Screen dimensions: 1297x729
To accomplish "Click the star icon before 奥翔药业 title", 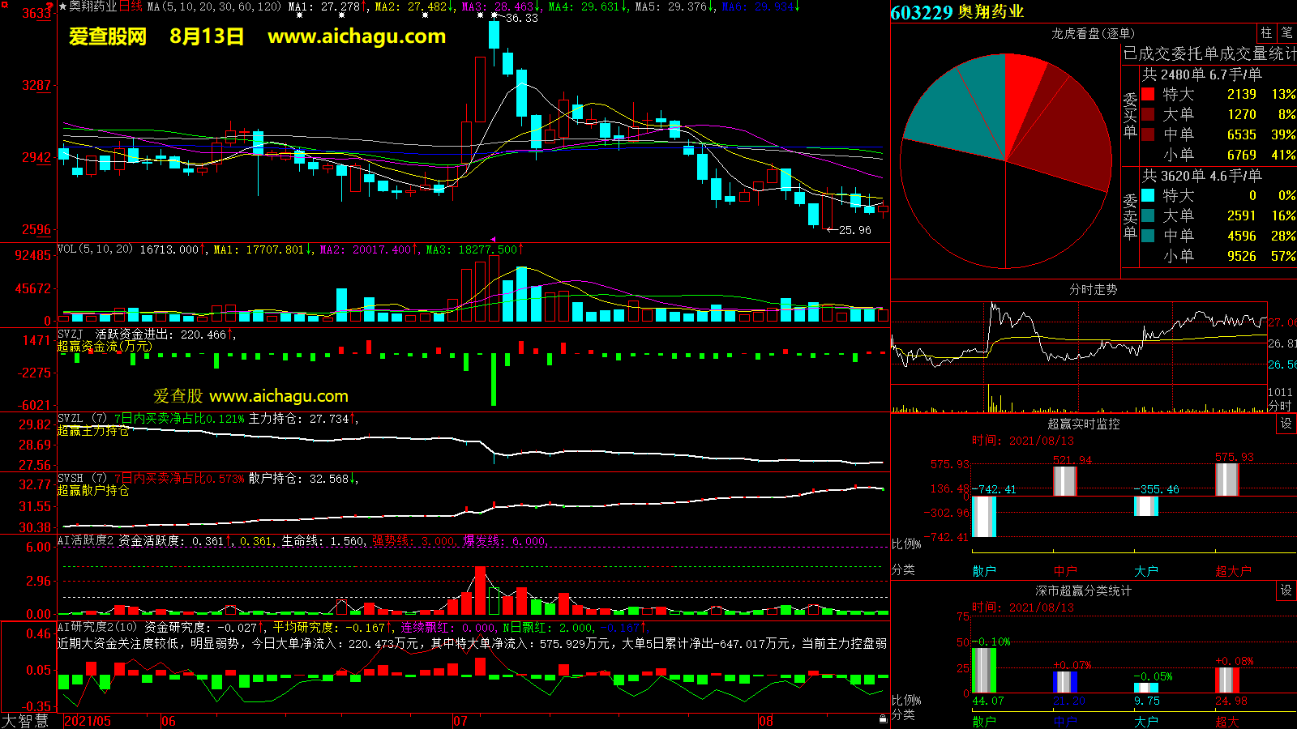I will click(62, 6).
